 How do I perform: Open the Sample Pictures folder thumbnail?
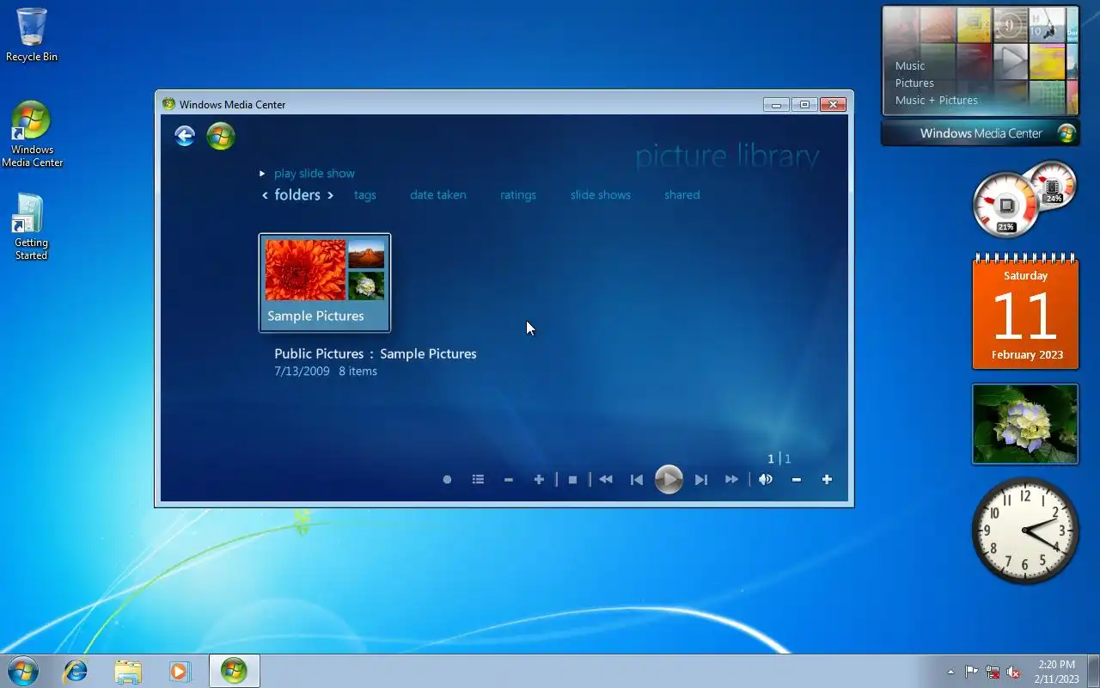click(325, 283)
